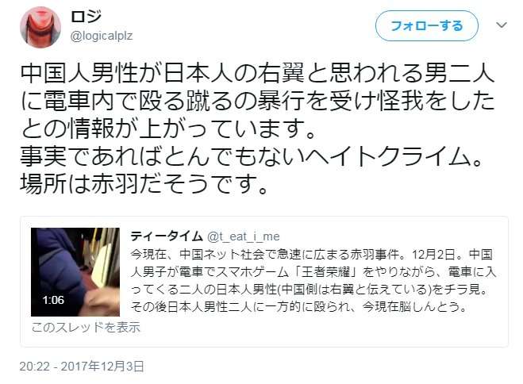Open the @t_eat_i_me handle
523x384 pixels.
(x=244, y=236)
